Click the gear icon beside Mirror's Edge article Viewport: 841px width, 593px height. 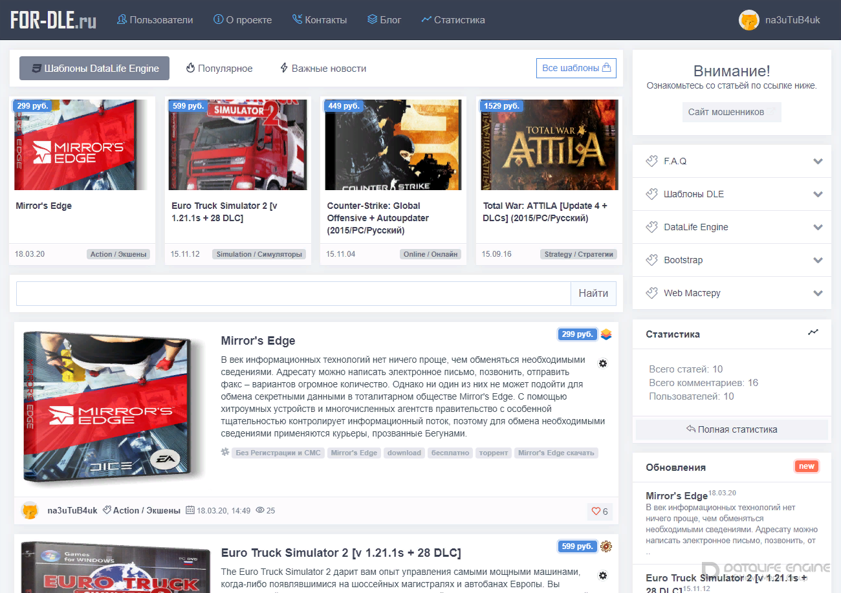point(603,363)
